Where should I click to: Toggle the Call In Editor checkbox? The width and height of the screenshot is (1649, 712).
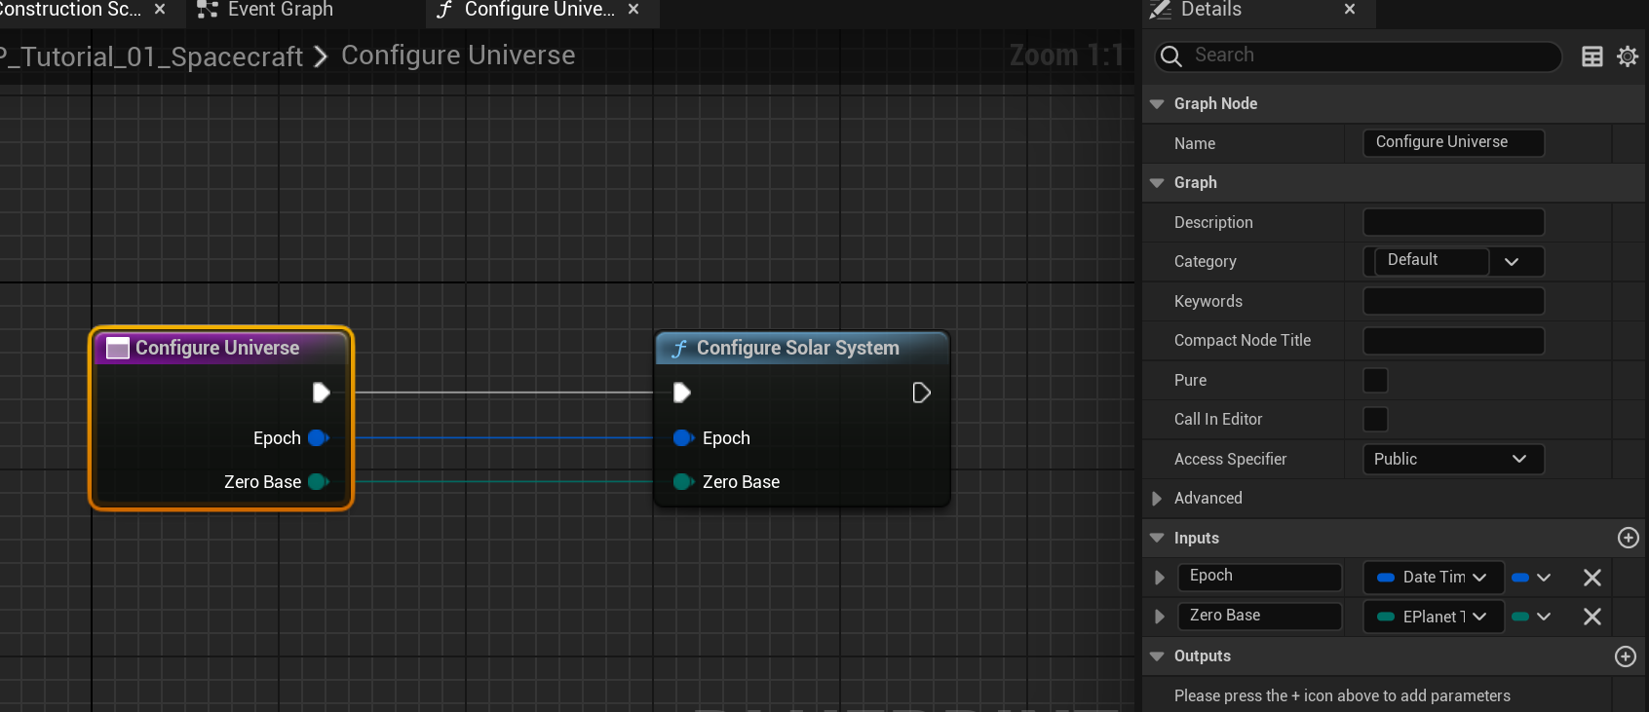click(x=1375, y=420)
